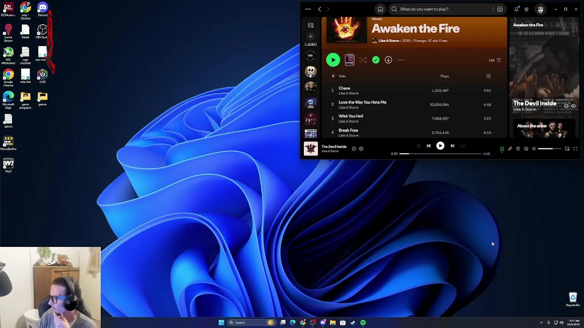
Task: Skip to next track
Action: point(452,146)
